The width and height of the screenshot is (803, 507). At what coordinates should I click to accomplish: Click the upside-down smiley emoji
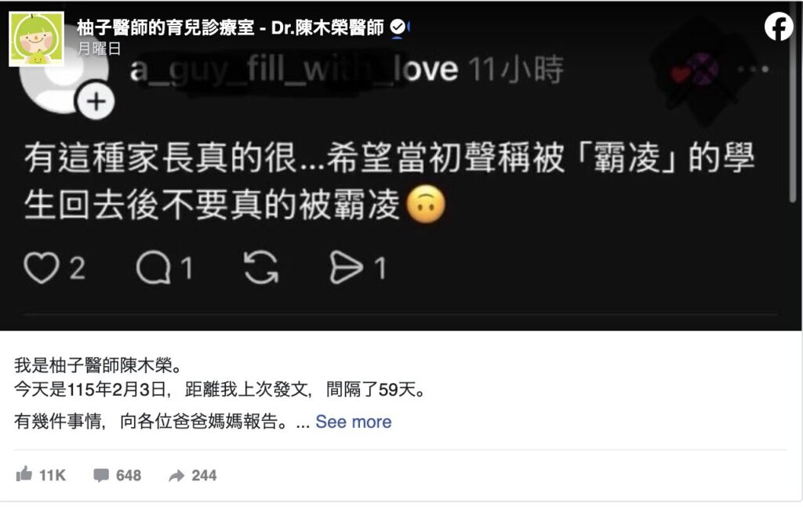426,205
